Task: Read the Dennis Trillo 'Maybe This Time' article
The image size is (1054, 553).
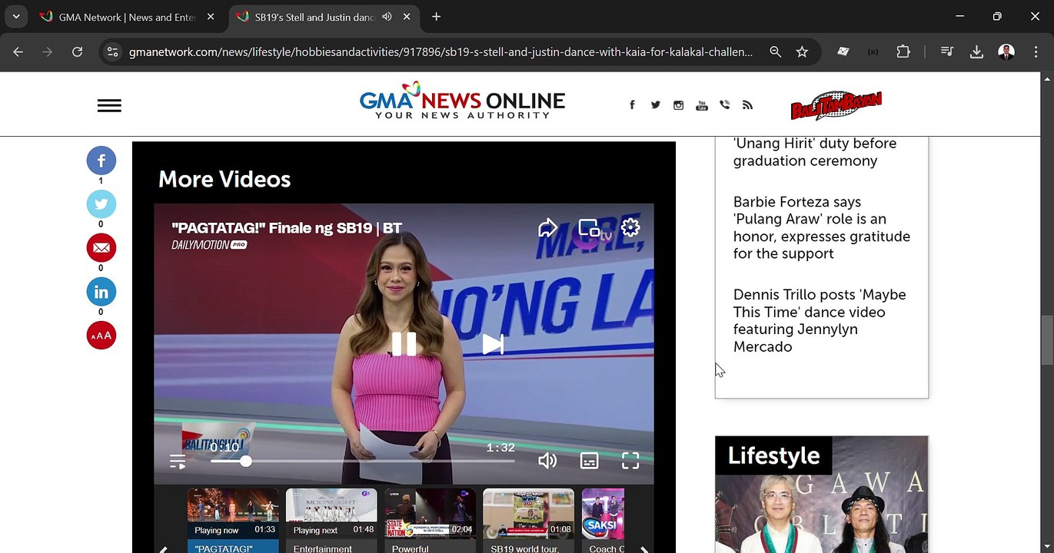Action: (x=820, y=320)
